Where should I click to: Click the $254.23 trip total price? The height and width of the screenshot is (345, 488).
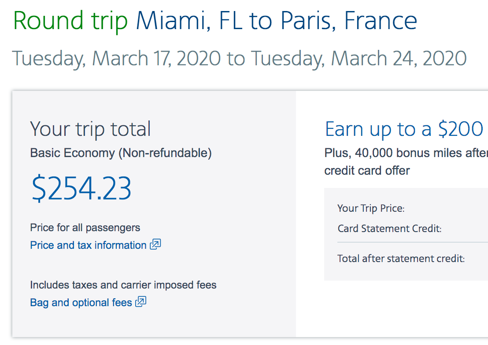click(81, 188)
